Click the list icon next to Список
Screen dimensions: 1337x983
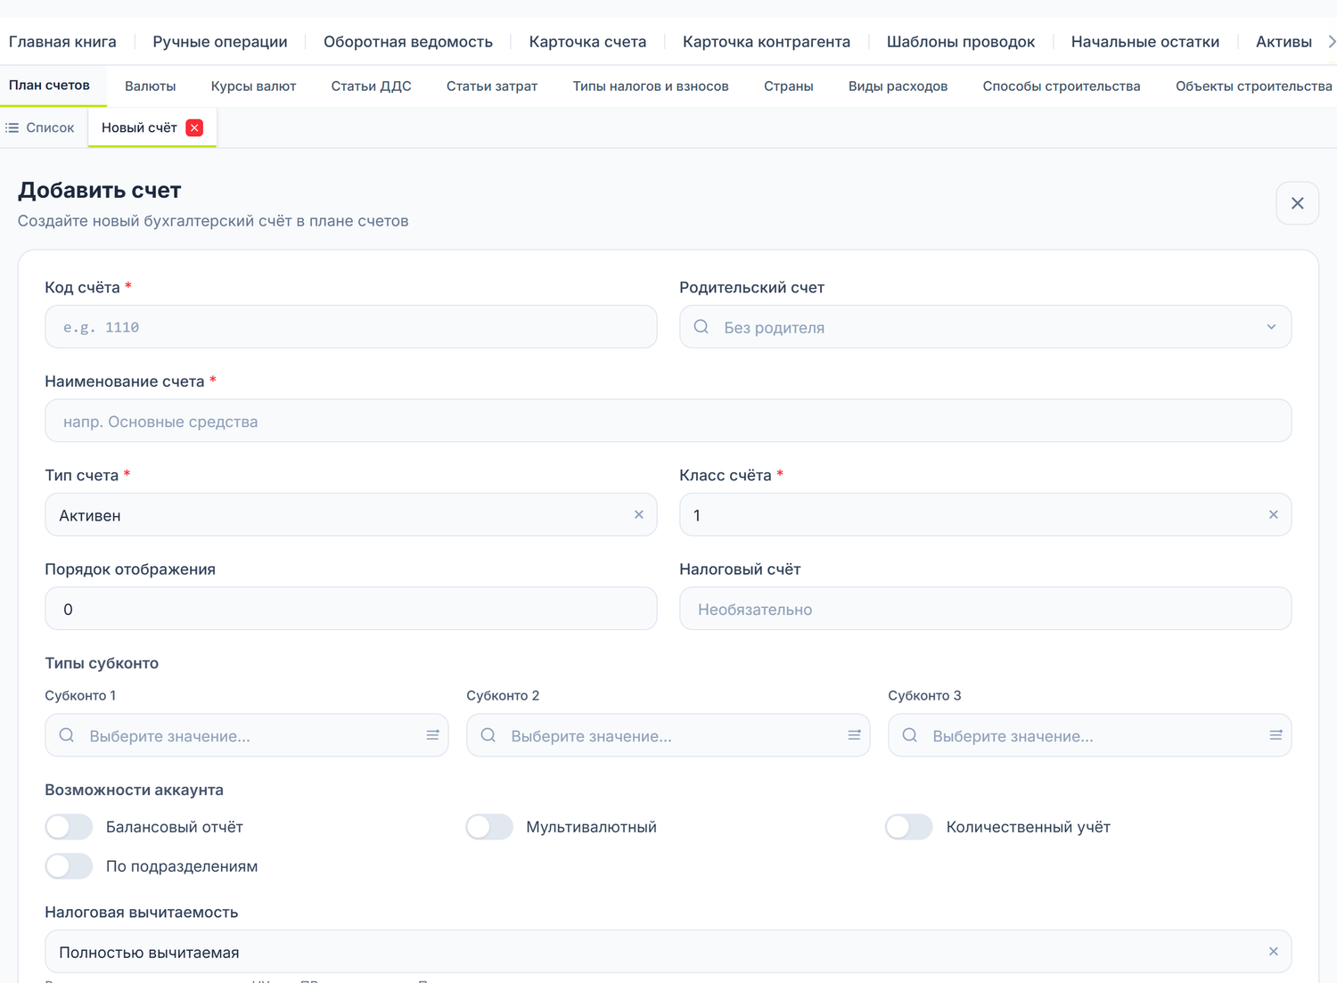(12, 127)
